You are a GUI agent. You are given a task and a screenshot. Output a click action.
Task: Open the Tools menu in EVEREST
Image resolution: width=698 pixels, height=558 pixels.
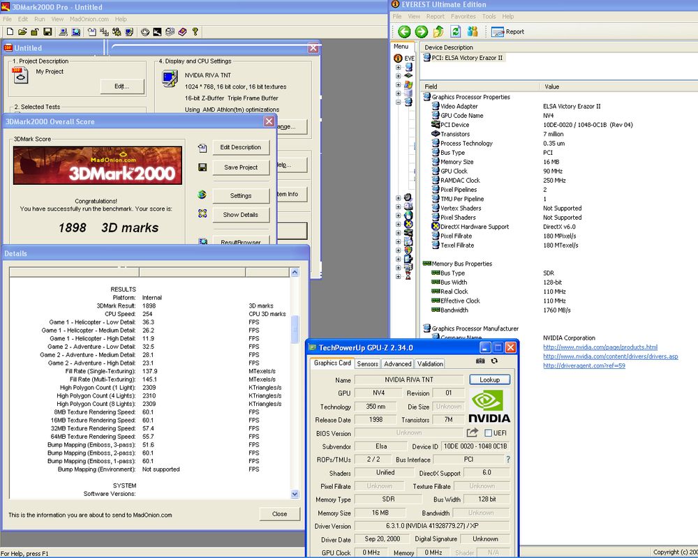pos(489,17)
